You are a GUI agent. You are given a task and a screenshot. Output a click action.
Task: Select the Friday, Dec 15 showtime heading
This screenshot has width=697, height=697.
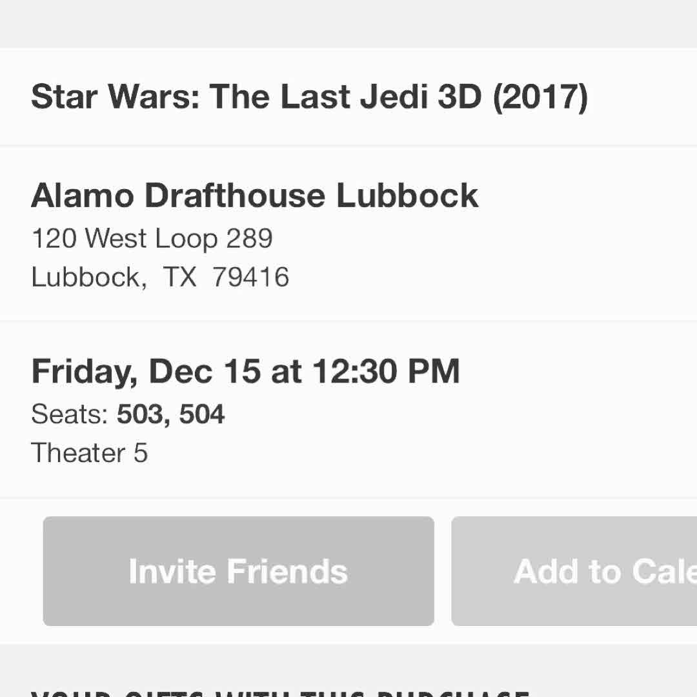(245, 372)
